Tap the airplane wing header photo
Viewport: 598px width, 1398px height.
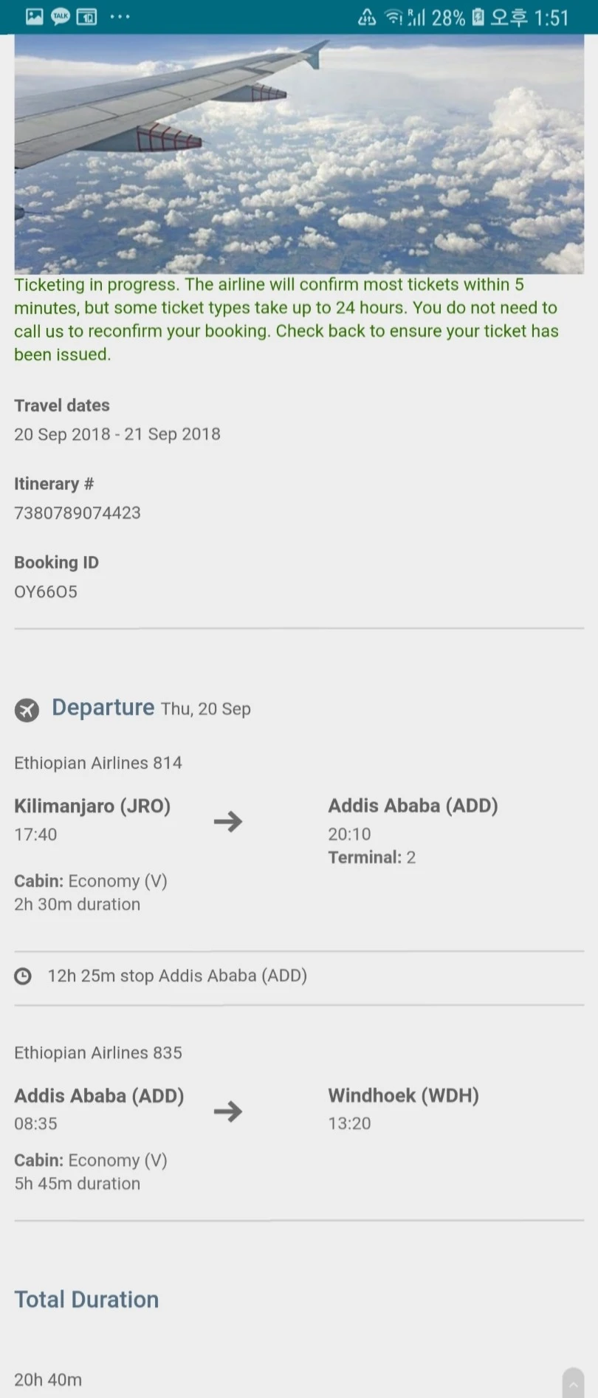point(299,155)
